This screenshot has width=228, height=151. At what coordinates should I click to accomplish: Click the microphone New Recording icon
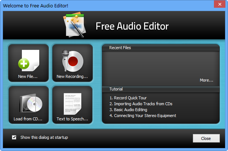(73, 61)
